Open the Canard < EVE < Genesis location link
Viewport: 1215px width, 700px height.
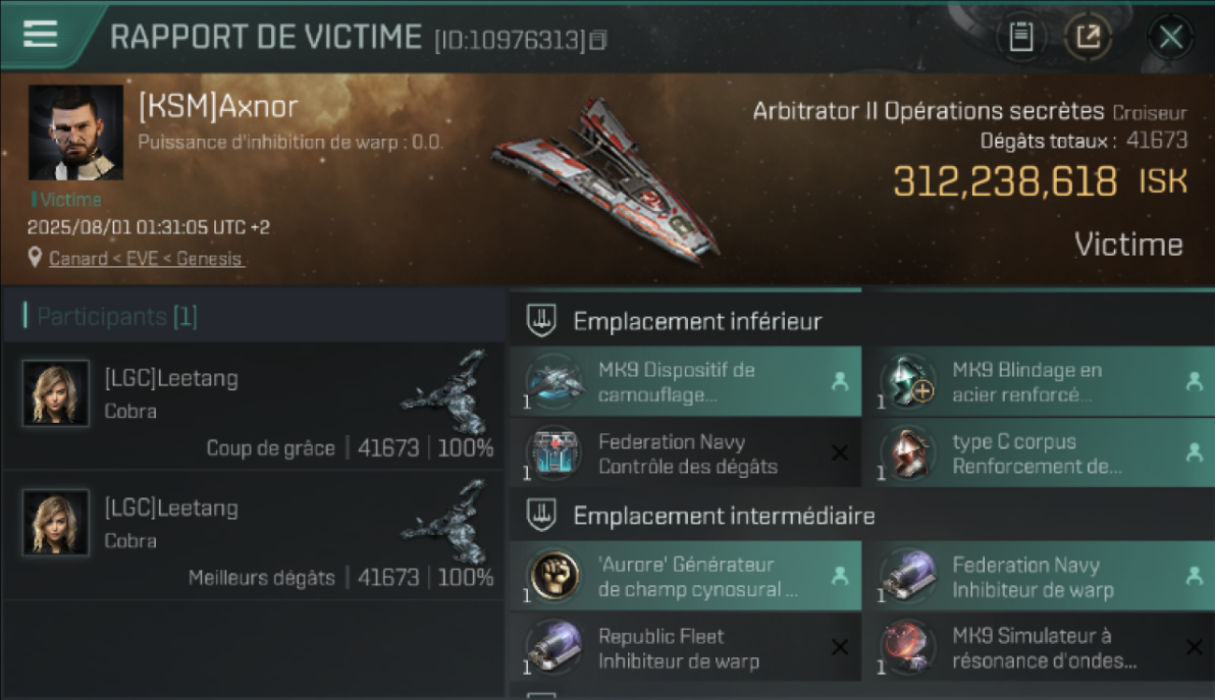(146, 259)
